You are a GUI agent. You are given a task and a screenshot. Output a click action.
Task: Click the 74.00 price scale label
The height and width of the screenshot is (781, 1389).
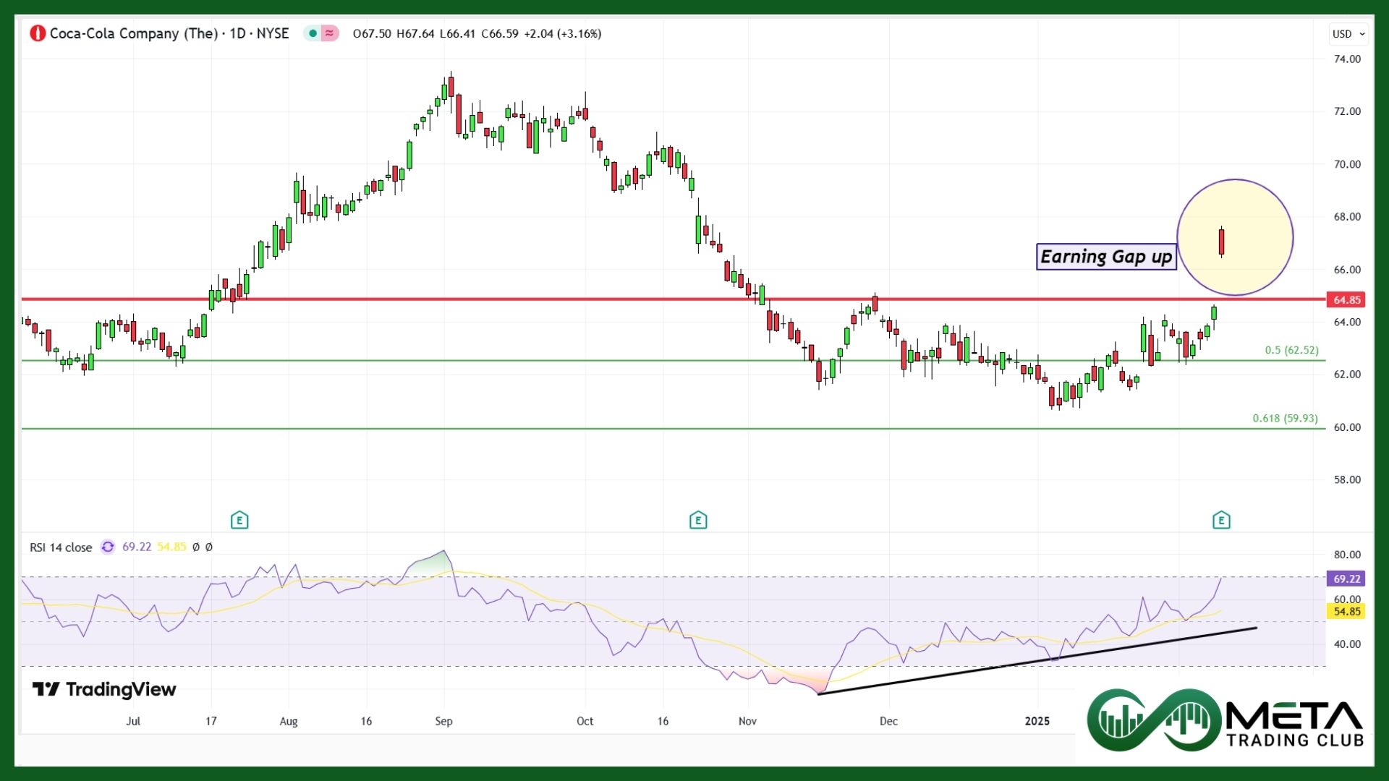tap(1347, 59)
